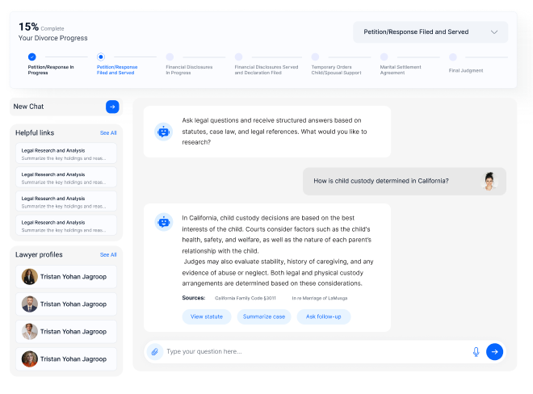The width and height of the screenshot is (533, 394).
Task: Click the New Chat arrow icon
Action: pyautogui.click(x=112, y=107)
